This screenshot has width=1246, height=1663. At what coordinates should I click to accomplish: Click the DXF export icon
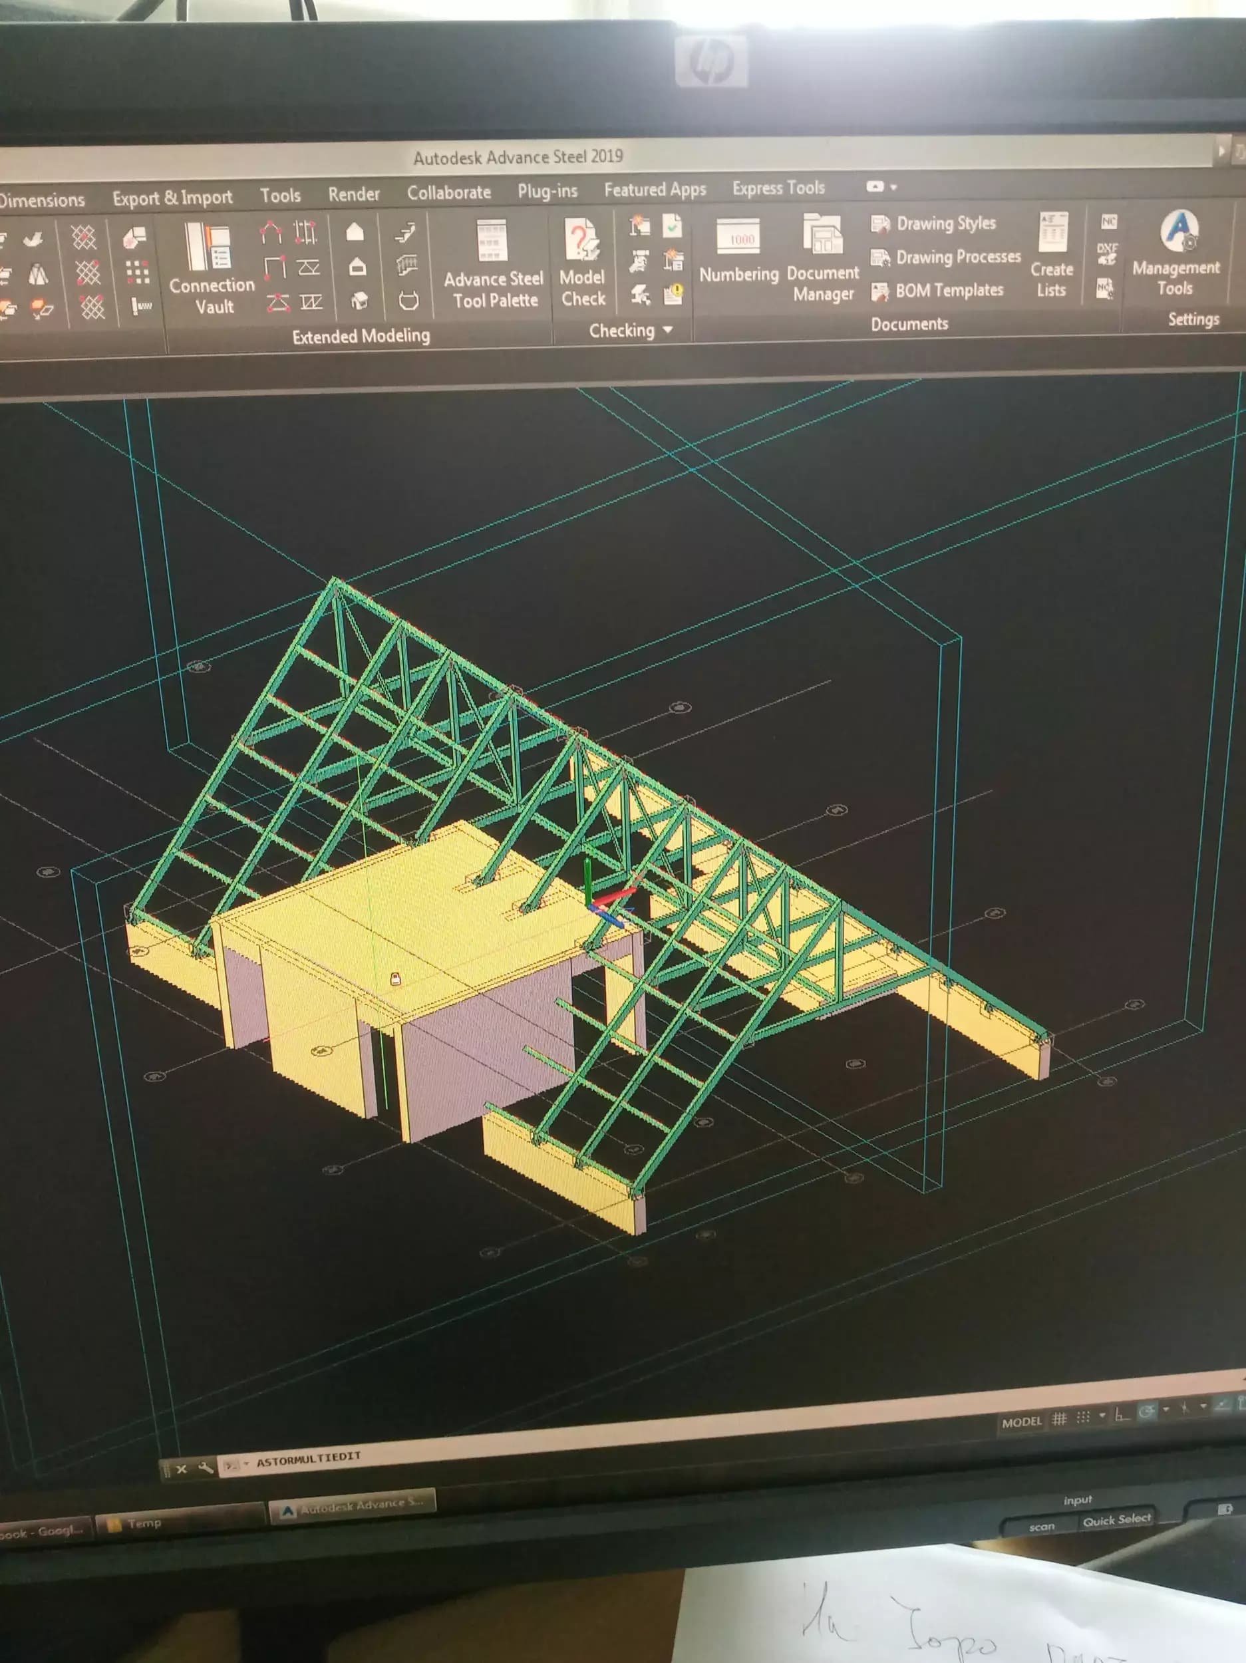(x=1107, y=253)
